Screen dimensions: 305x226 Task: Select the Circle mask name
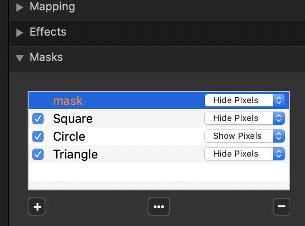pyautogui.click(x=69, y=136)
